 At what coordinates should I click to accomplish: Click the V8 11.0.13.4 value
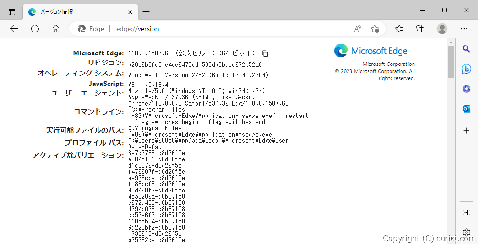148,85
